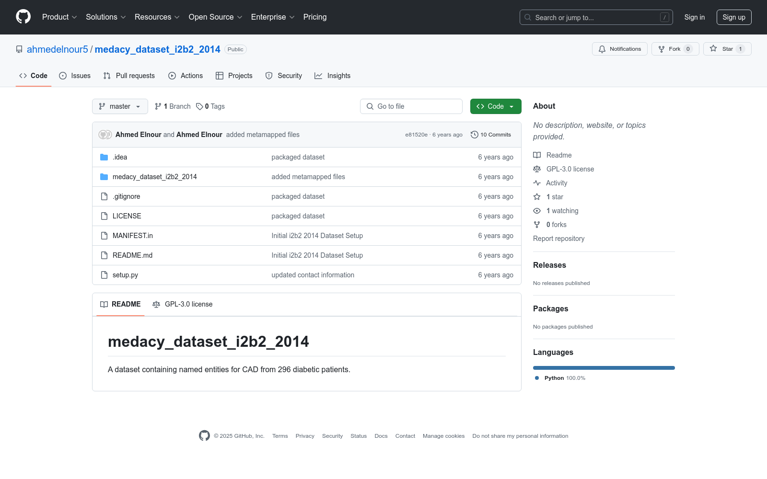Click the GitHub logo in the header
The height and width of the screenshot is (479, 767).
click(23, 17)
